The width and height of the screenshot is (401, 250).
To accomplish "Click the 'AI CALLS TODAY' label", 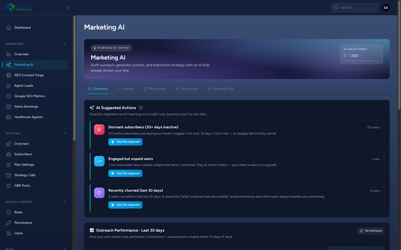I will pos(355,49).
